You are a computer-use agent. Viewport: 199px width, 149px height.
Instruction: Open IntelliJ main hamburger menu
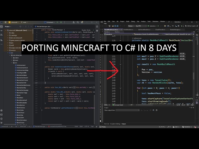pyautogui.click(x=6, y=22)
